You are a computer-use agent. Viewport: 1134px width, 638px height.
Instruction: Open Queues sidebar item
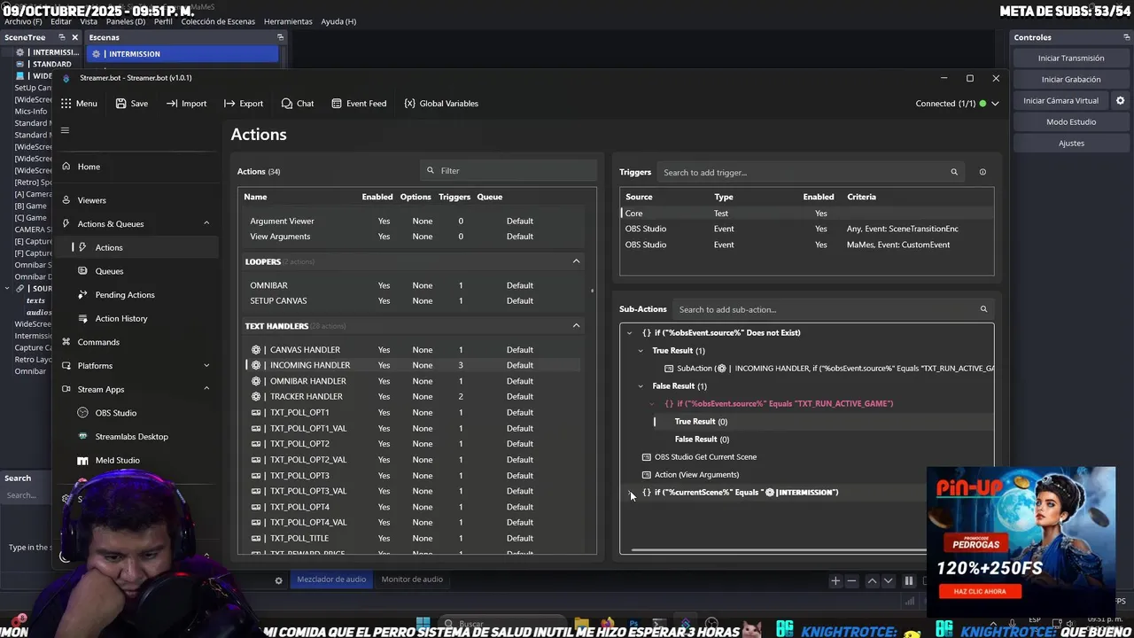click(x=109, y=271)
